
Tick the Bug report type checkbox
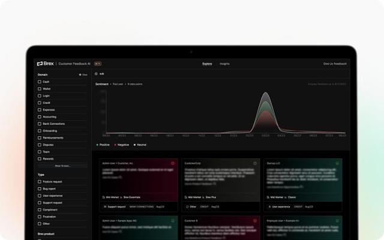tap(40, 188)
